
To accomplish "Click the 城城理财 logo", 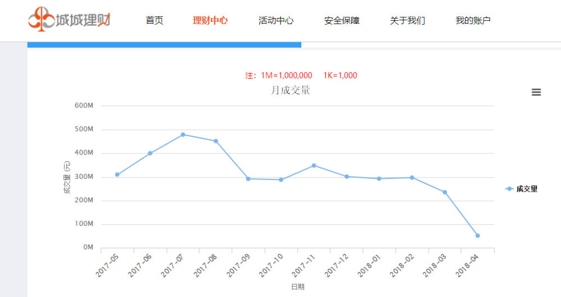I will click(x=70, y=20).
